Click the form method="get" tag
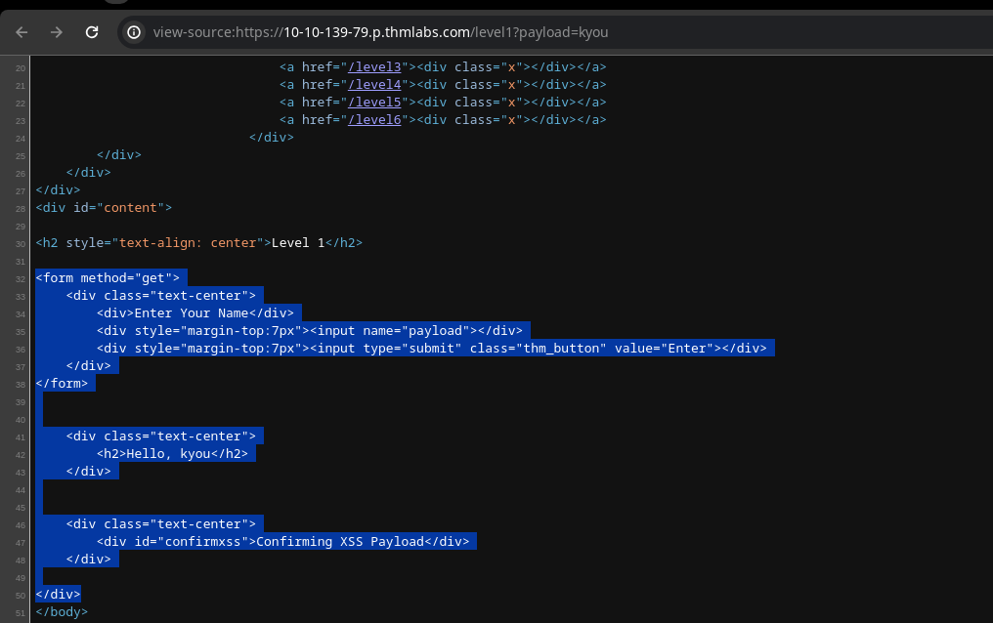Viewport: 993px width, 623px height. click(x=108, y=277)
